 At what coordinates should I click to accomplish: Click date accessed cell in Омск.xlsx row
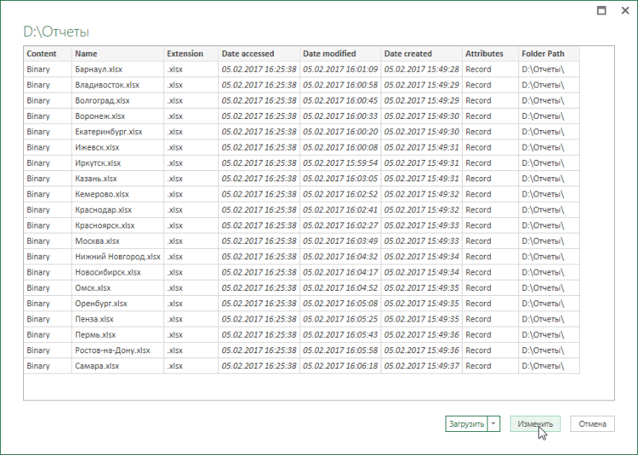click(259, 287)
